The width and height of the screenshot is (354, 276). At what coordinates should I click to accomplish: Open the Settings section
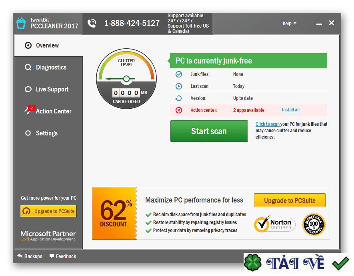(x=48, y=133)
